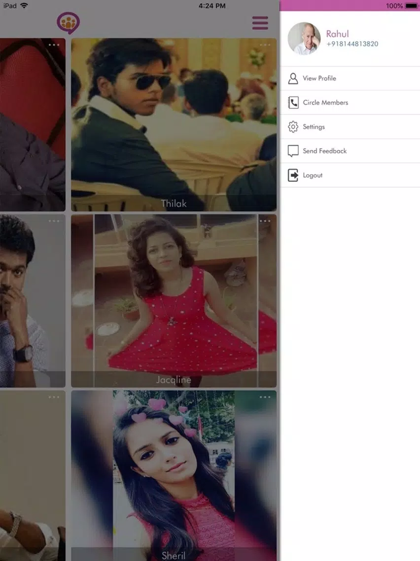
Task: Tap the battery indicator icon
Action: coord(411,6)
